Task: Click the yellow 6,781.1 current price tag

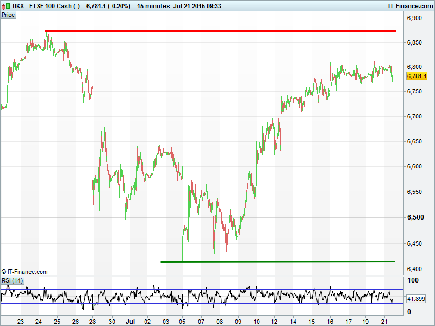Action: tap(417, 77)
